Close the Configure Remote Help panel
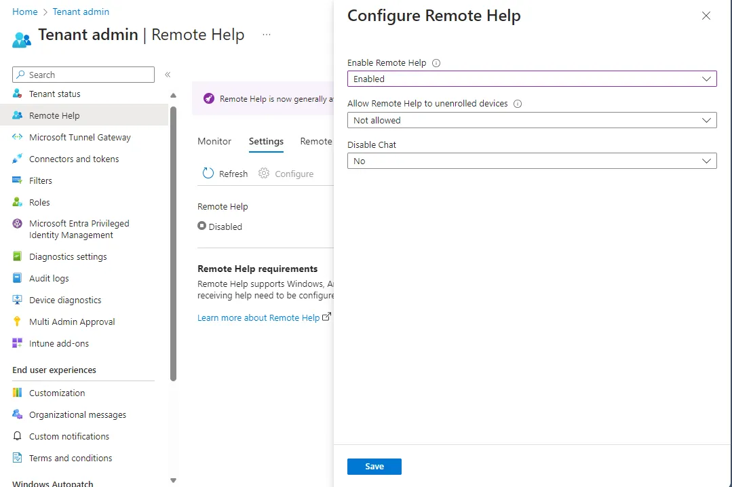 706,16
